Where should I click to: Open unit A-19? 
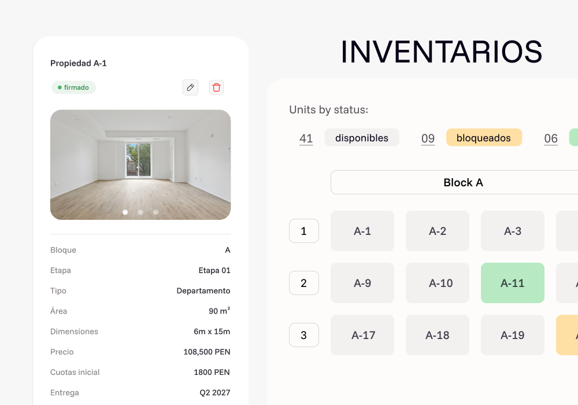tap(513, 335)
